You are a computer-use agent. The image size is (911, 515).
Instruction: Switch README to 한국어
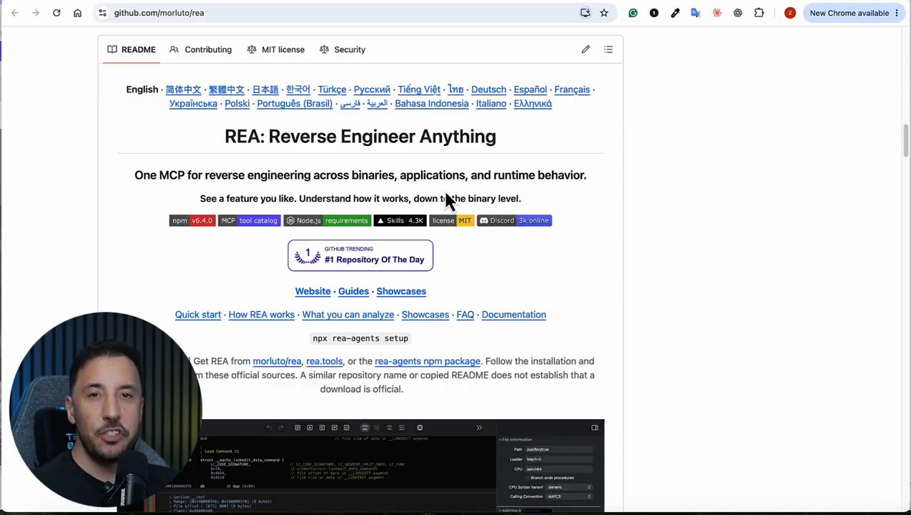point(298,89)
